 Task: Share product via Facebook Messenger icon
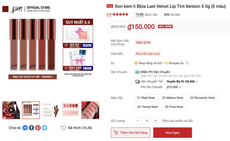(25, 128)
